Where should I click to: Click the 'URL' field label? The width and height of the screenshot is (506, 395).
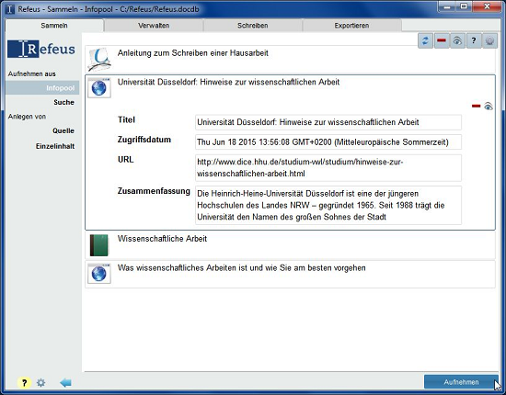[x=125, y=160]
